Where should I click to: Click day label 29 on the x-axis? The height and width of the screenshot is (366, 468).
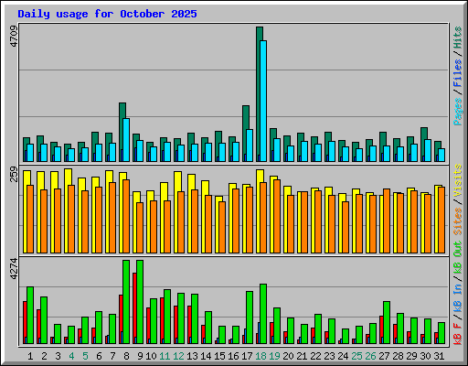411,356
